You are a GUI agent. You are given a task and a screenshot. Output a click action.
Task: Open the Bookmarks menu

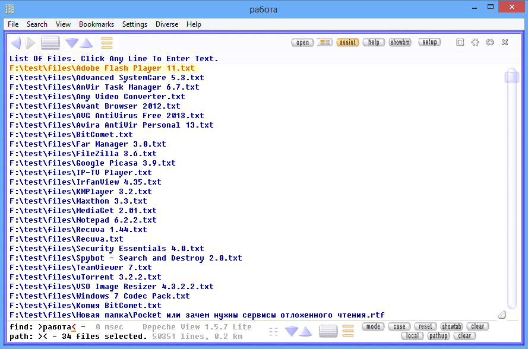click(96, 24)
